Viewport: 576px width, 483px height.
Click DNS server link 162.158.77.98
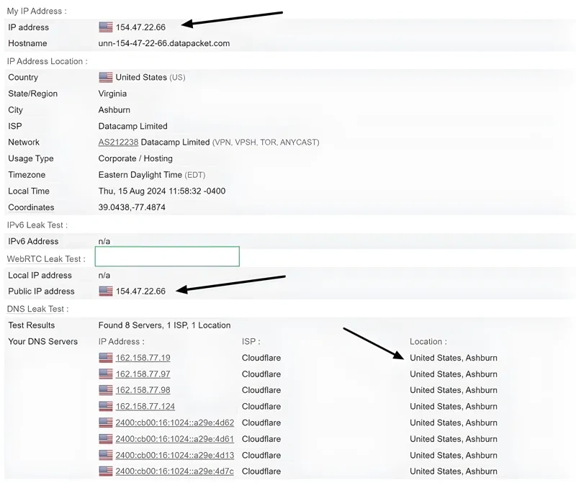click(x=143, y=390)
